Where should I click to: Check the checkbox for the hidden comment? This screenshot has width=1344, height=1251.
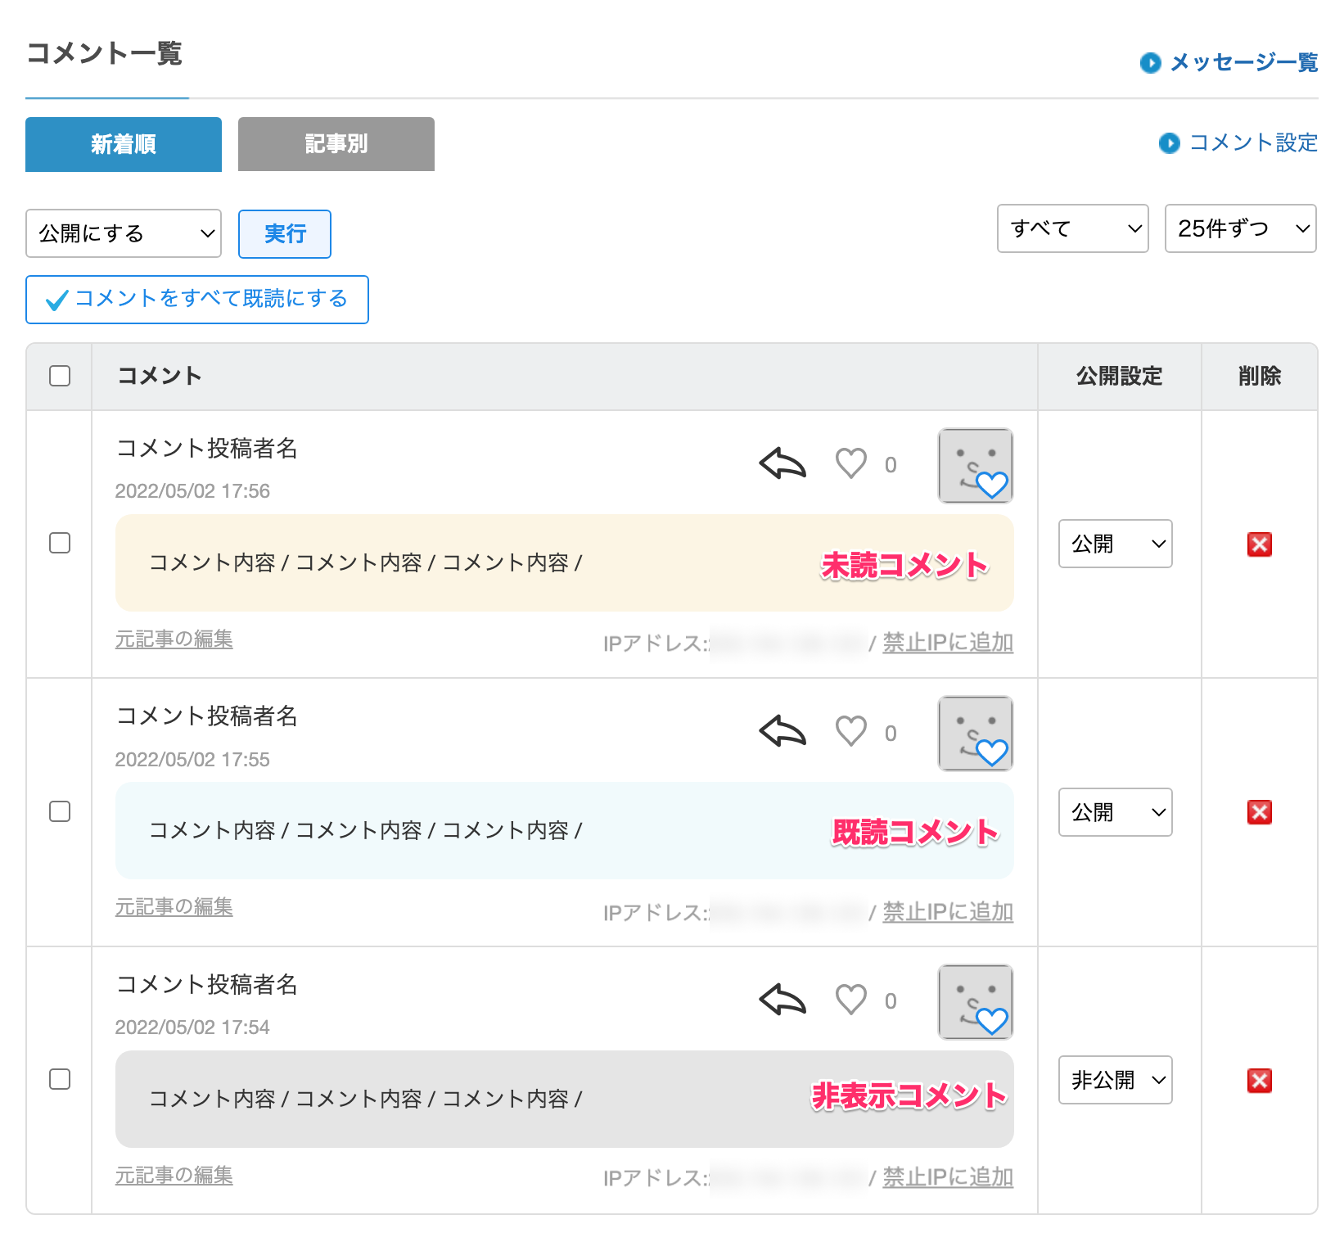(59, 1081)
